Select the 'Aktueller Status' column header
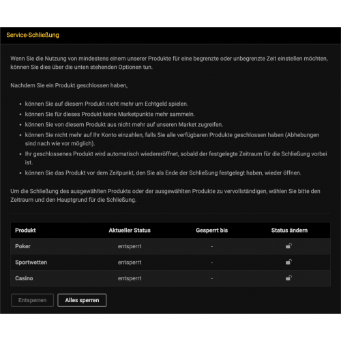 click(x=130, y=231)
